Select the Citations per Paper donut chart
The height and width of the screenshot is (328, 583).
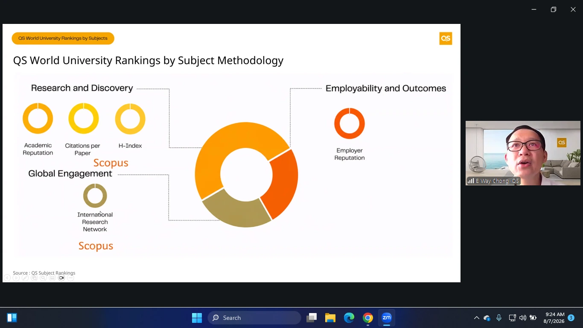click(84, 118)
